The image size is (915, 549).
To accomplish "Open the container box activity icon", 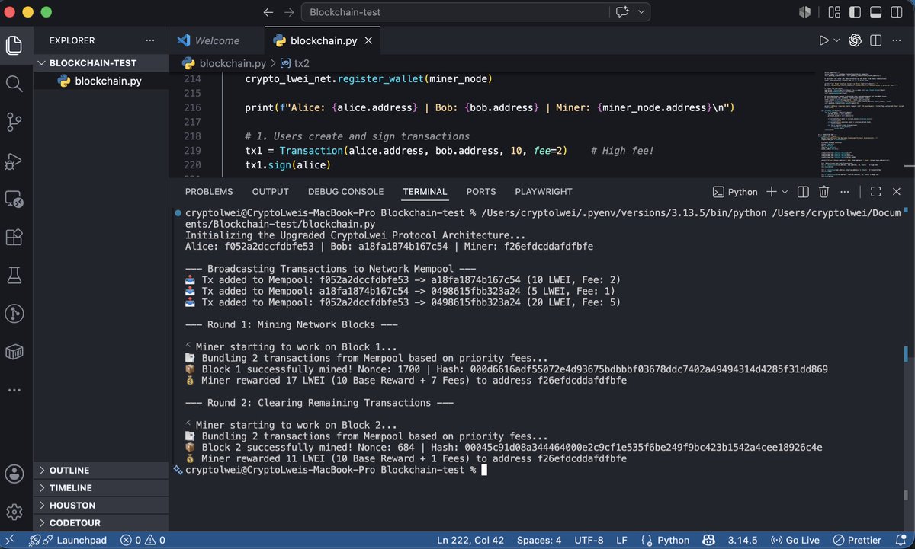I will tap(14, 352).
